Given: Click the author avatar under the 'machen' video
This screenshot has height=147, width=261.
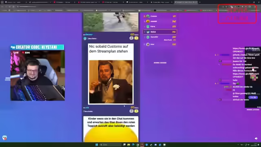Looking at the screenshot, I should (85, 38).
